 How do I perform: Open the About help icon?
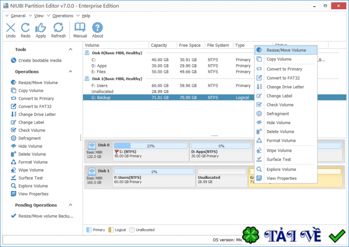tap(97, 28)
